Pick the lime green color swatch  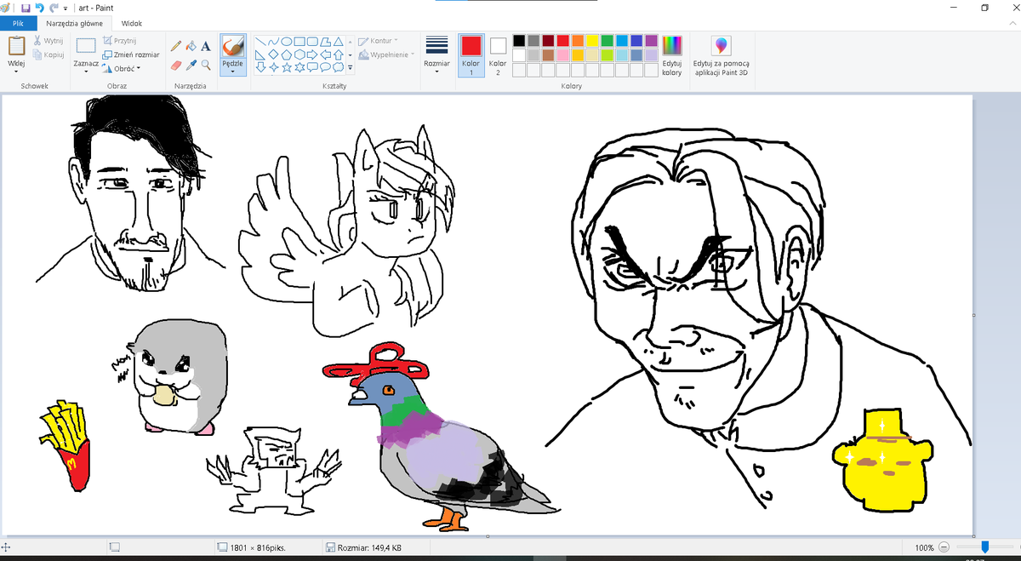click(607, 54)
